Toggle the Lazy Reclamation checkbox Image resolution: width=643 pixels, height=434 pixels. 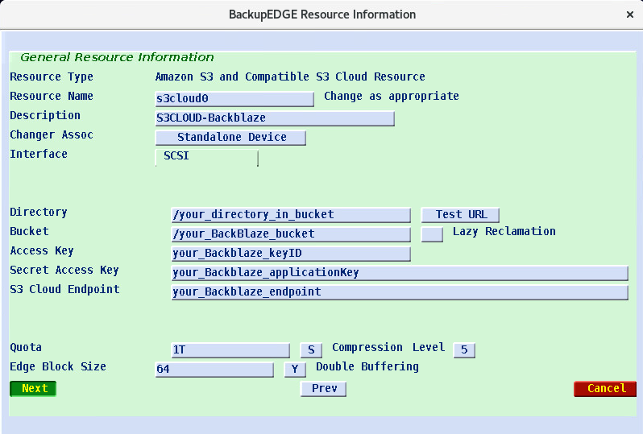tap(432, 234)
